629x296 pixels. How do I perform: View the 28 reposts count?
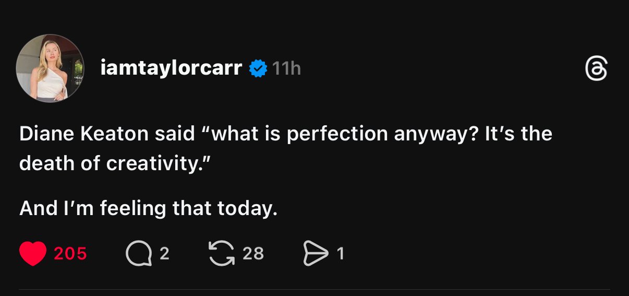(253, 254)
